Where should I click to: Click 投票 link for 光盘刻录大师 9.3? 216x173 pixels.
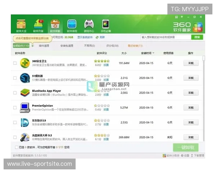click(x=106, y=139)
